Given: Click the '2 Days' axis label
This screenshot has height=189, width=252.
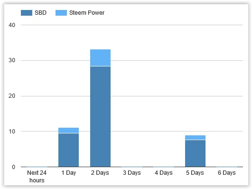Looking at the screenshot, I should point(100,173).
